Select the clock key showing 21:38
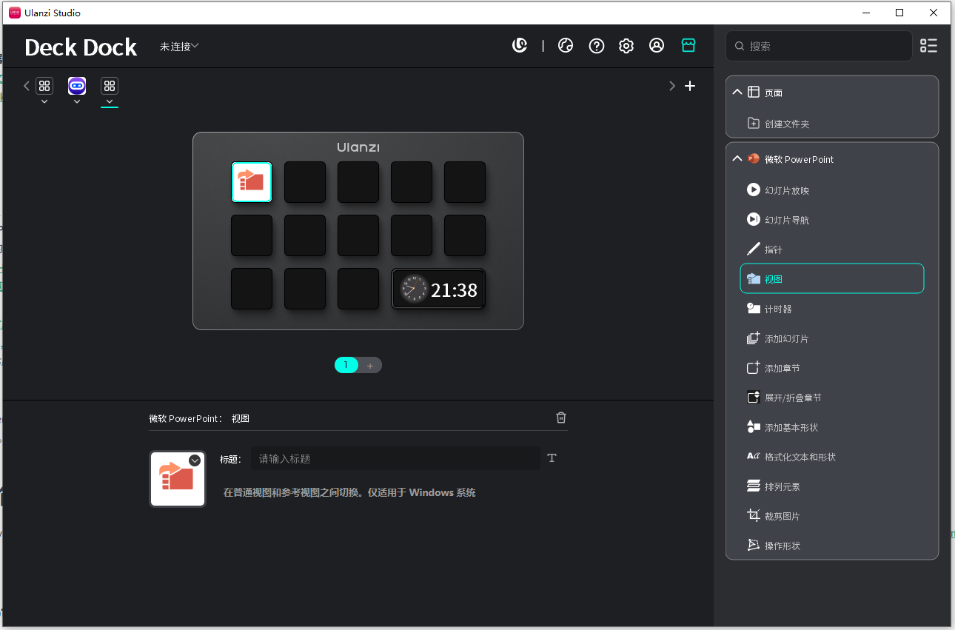 pos(438,289)
